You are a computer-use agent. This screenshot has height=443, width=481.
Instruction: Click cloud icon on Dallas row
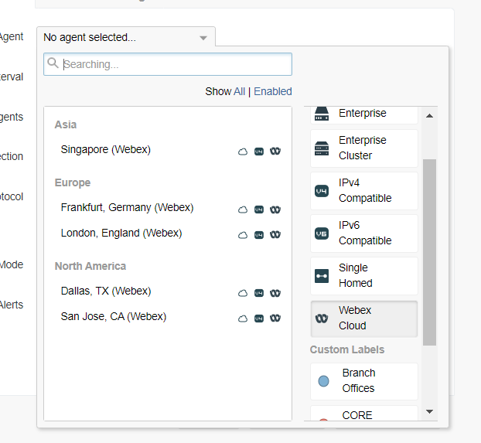click(x=243, y=293)
